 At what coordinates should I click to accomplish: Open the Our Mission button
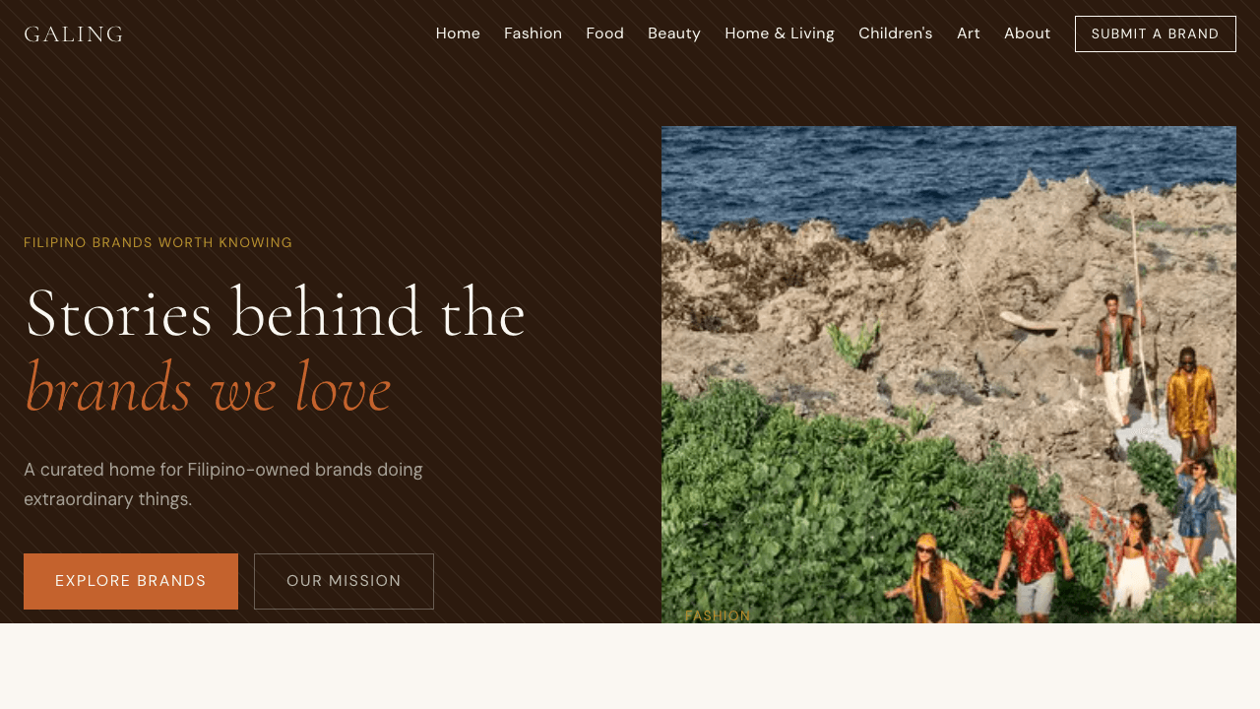tap(344, 581)
